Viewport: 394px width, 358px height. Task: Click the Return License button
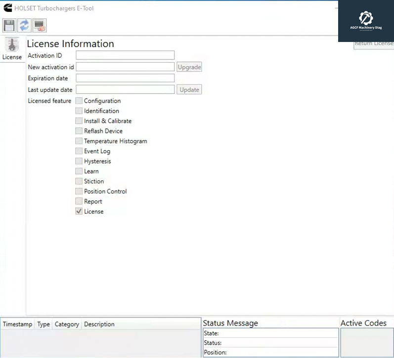point(374,44)
